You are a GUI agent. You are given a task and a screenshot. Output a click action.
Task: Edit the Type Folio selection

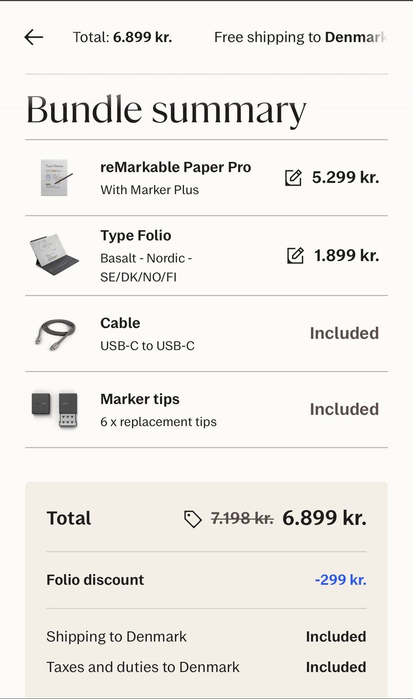tap(295, 256)
